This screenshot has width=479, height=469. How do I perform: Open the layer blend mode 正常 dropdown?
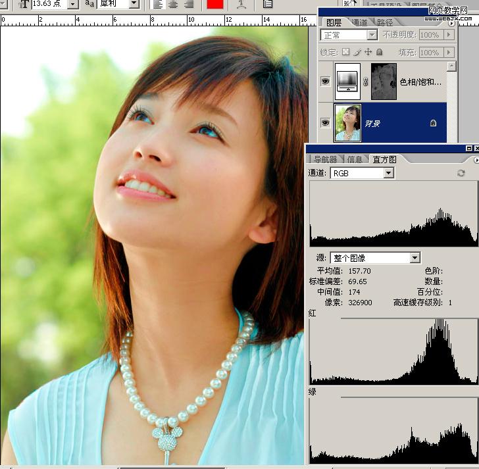(x=372, y=35)
